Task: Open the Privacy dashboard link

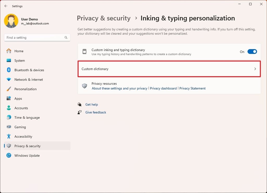Action: pyautogui.click(x=163, y=88)
